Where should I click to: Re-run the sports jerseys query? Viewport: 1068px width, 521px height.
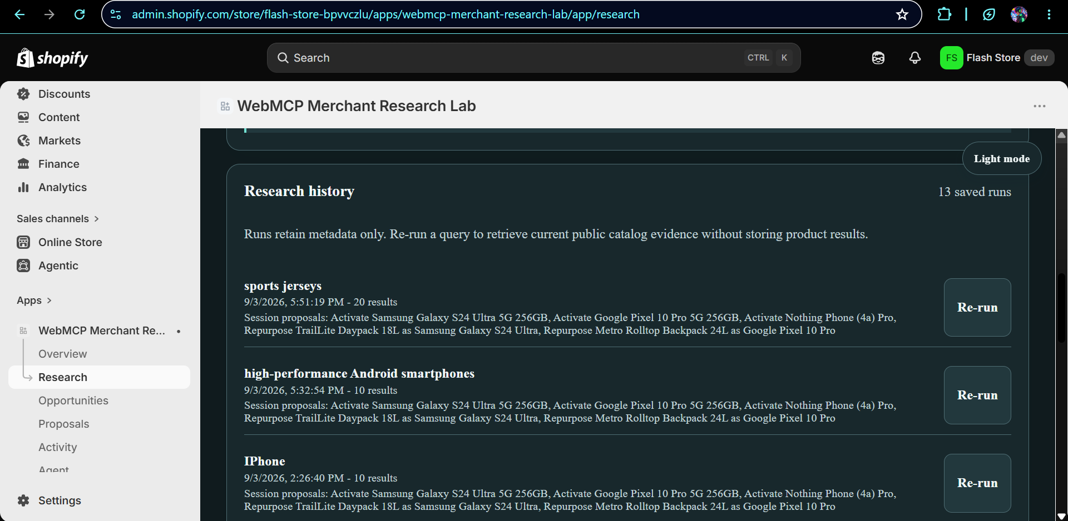(977, 307)
